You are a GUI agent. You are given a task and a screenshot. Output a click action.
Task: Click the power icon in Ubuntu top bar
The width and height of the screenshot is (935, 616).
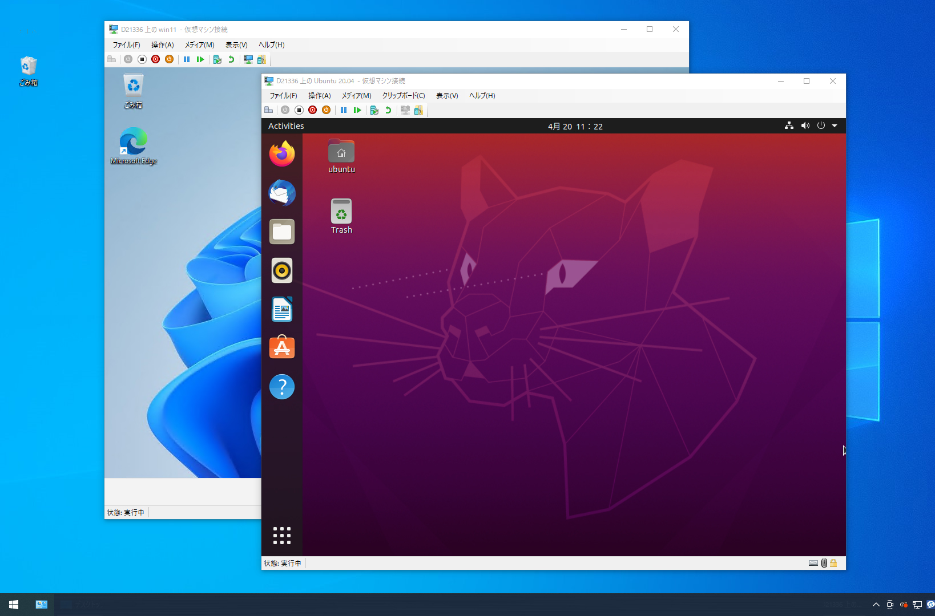[821, 125]
